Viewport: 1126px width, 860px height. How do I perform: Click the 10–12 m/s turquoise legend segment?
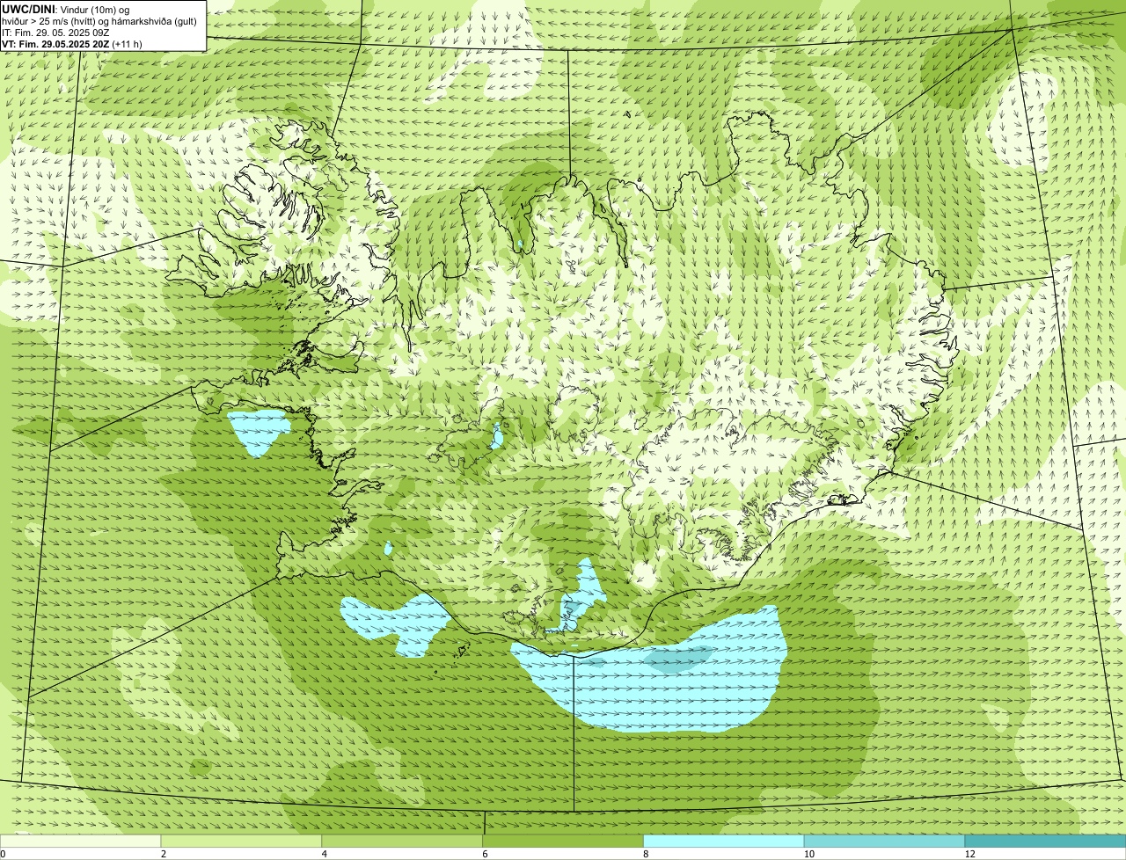(884, 842)
